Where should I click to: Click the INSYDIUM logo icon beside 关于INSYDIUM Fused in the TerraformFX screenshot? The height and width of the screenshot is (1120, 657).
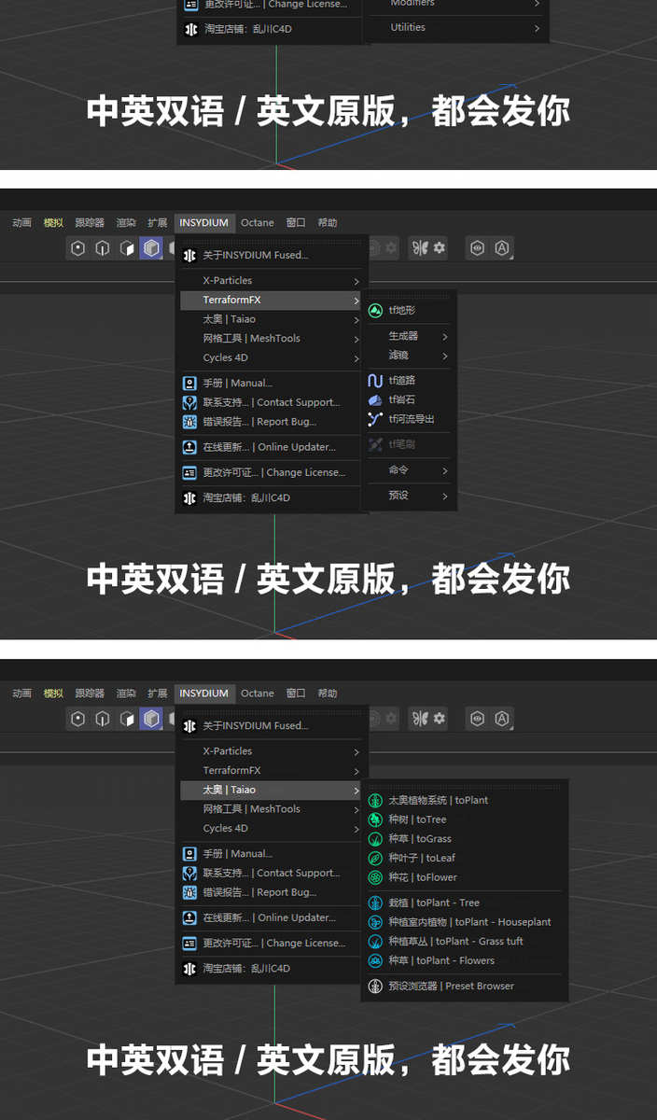pos(190,255)
